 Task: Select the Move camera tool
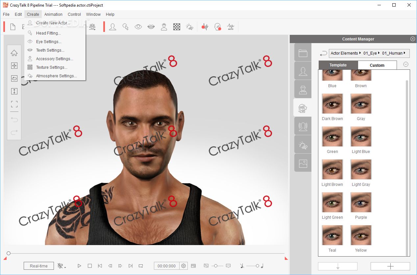(x=14, y=66)
